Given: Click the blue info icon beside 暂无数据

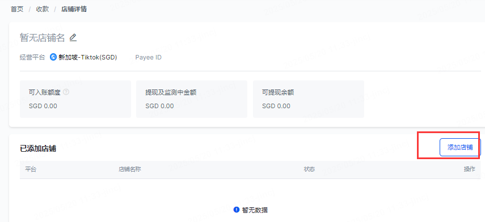Looking at the screenshot, I should [237, 210].
